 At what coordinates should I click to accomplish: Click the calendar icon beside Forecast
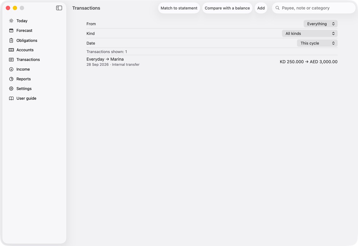[x=11, y=31]
